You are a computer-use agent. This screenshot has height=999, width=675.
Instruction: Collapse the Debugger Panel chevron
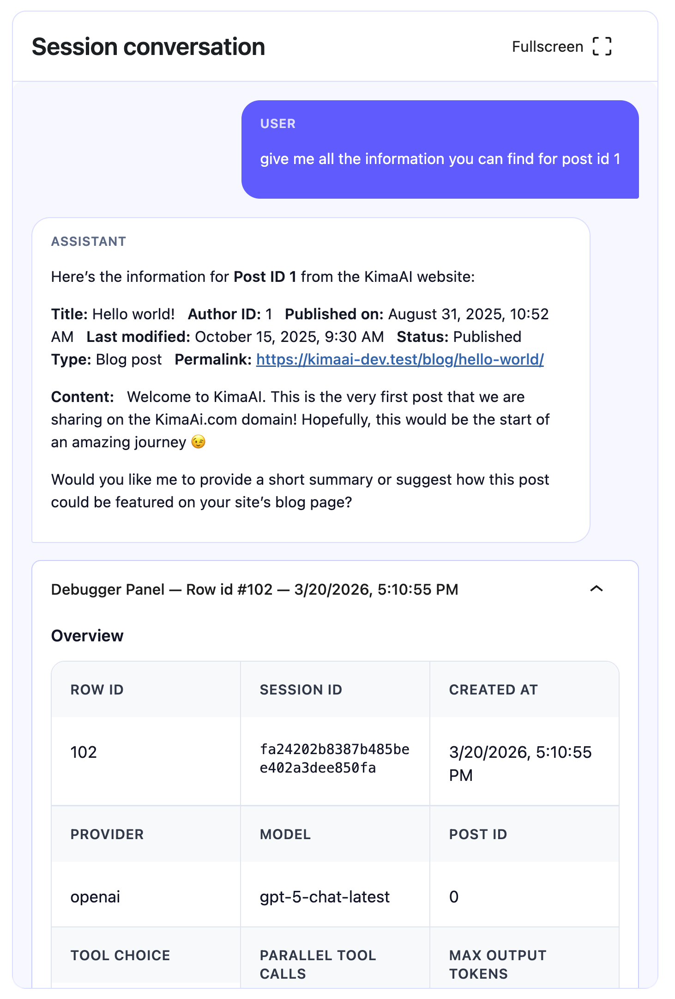point(597,589)
